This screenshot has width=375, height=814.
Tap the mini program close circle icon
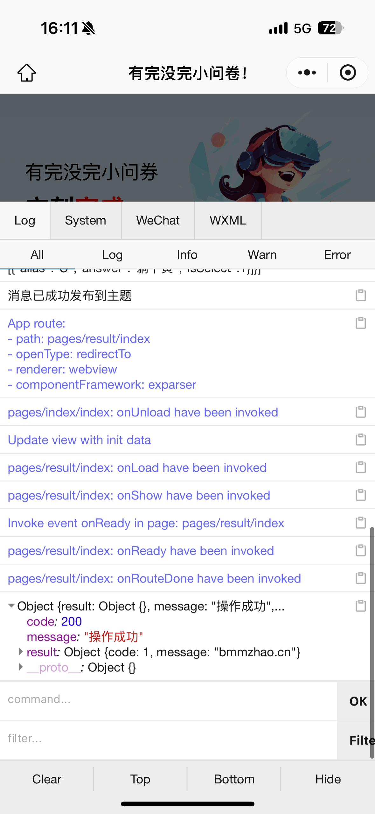[348, 73]
